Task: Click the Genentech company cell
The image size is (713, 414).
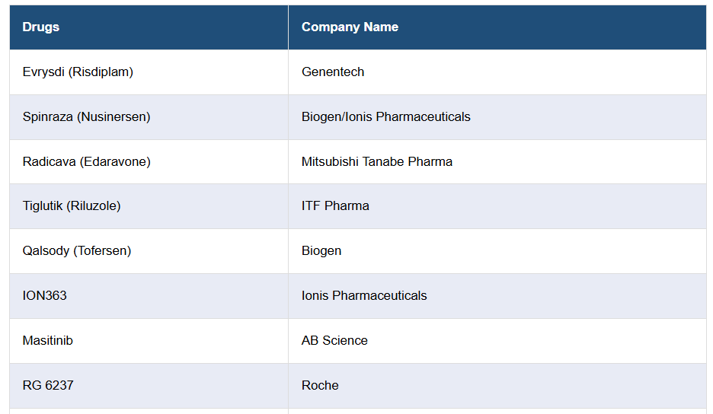Action: (333, 72)
